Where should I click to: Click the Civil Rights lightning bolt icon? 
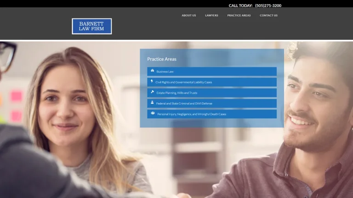[152, 81]
